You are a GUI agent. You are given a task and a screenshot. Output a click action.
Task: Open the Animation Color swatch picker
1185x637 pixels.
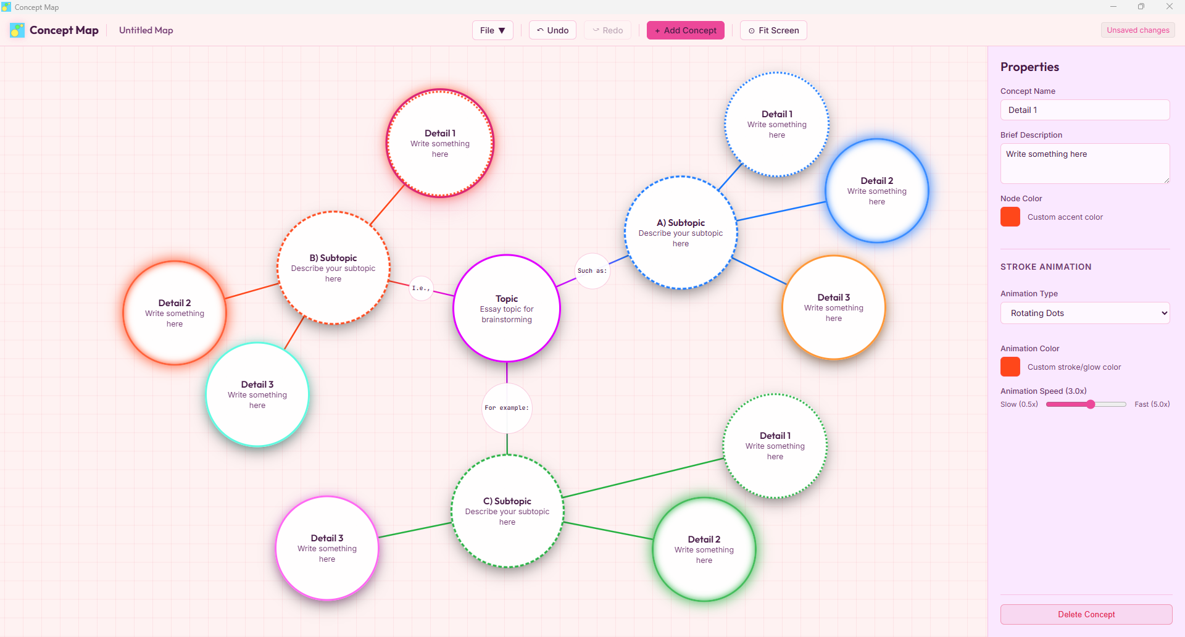pyautogui.click(x=1010, y=367)
